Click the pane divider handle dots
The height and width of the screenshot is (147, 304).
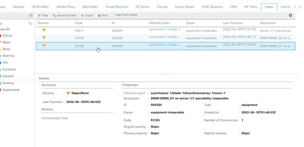click(x=167, y=74)
